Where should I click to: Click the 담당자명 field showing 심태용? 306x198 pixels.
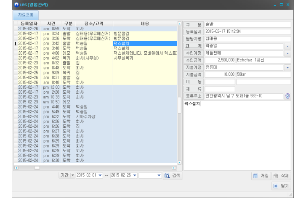(x=248, y=39)
